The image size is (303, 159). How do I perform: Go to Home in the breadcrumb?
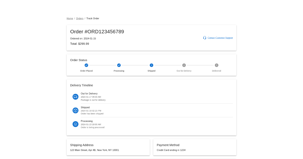70,18
